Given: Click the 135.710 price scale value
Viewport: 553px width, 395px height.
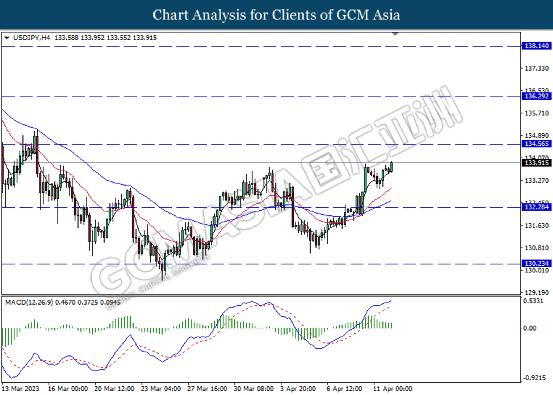Looking at the screenshot, I should tap(536, 113).
